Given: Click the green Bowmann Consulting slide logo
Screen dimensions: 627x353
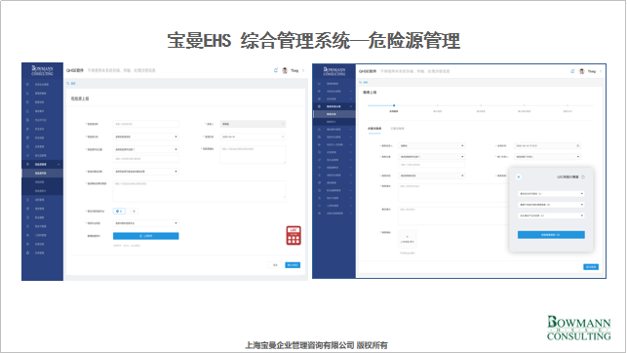Looking at the screenshot, I should (578, 328).
